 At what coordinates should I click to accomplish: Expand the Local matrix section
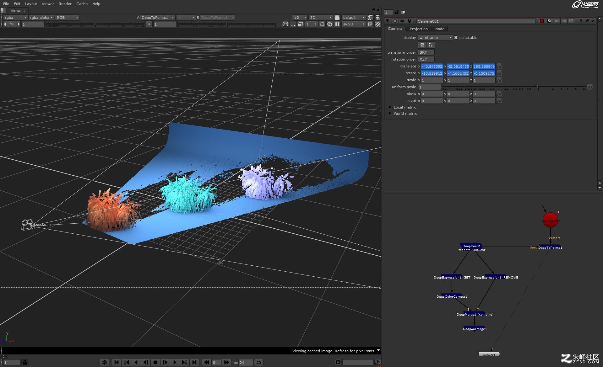[x=390, y=107]
